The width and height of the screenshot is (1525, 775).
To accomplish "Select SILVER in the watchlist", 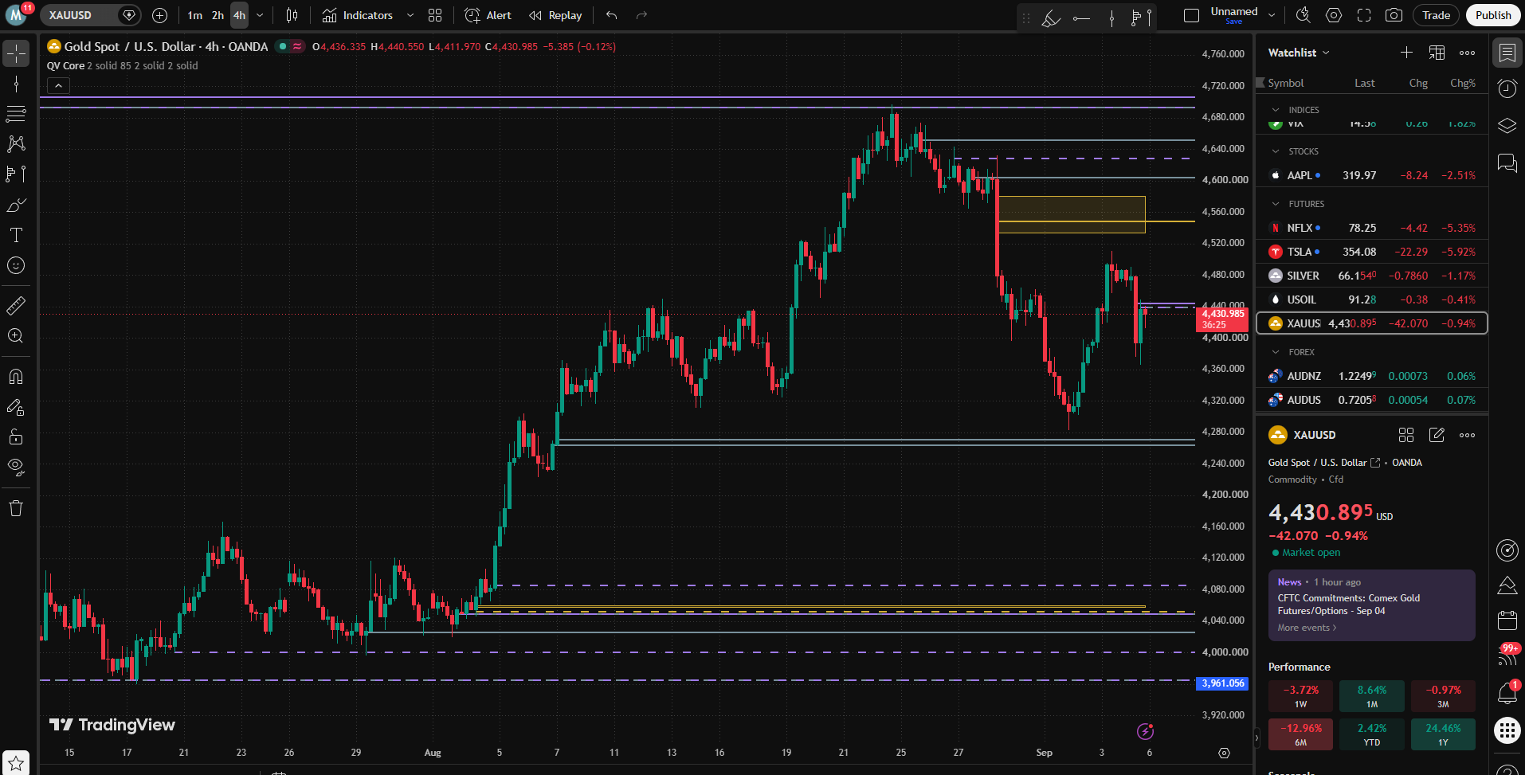I will [1372, 276].
